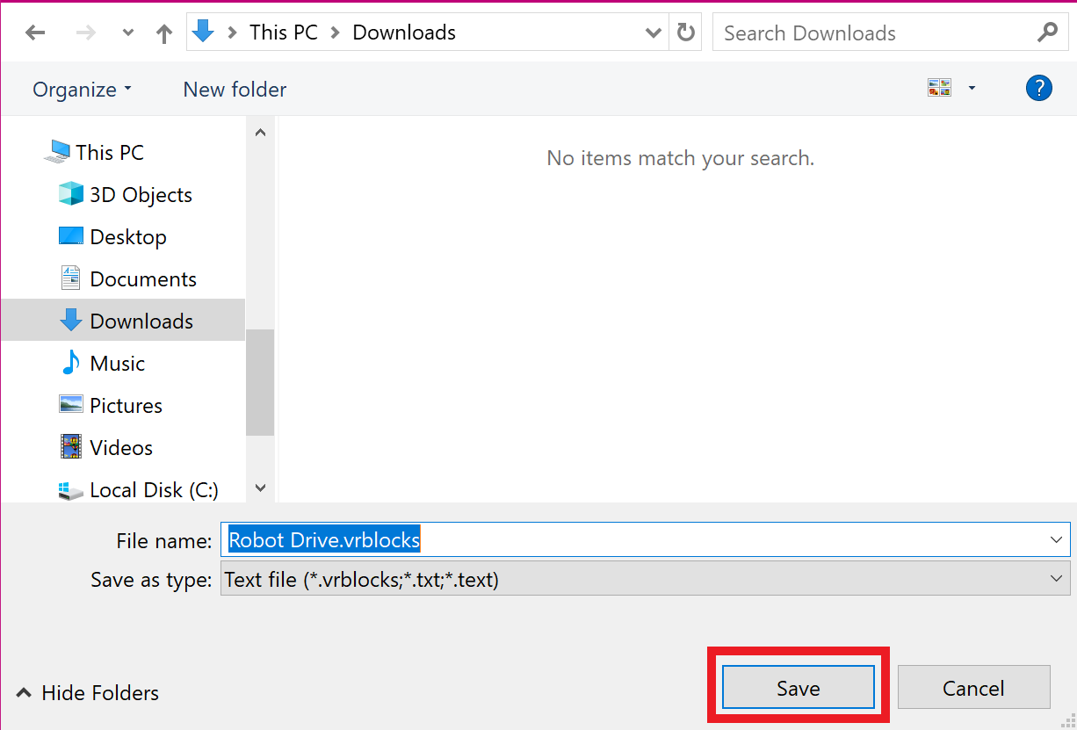
Task: Open the Pictures folder
Action: pyautogui.click(x=126, y=405)
